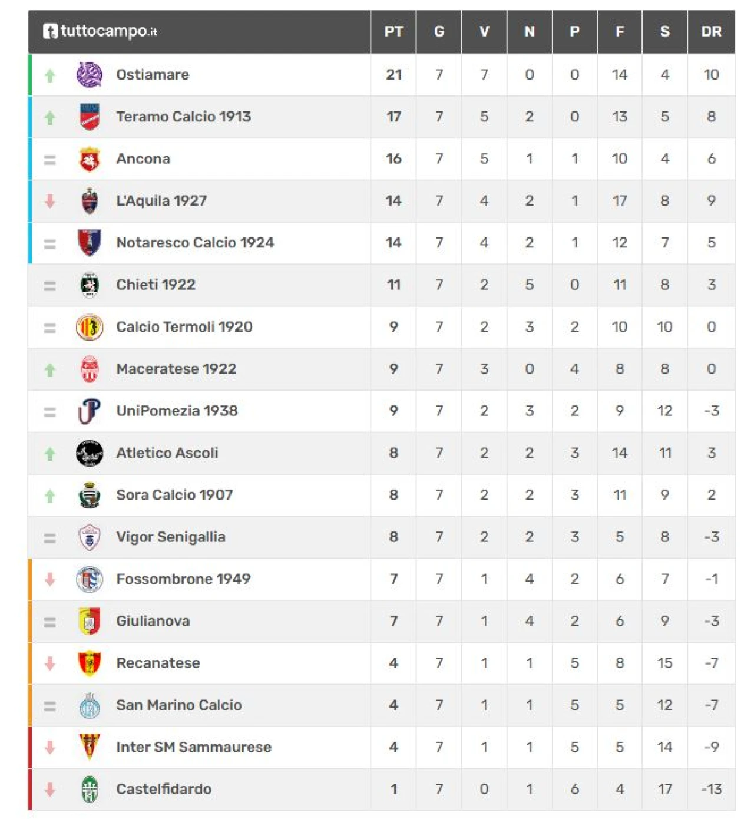Click the Ancona club badge
The image size is (754, 819).
point(90,159)
